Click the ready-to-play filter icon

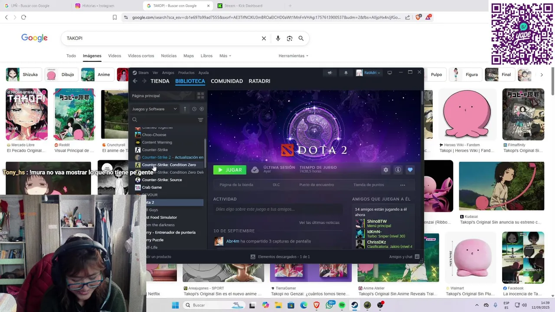pos(202,109)
